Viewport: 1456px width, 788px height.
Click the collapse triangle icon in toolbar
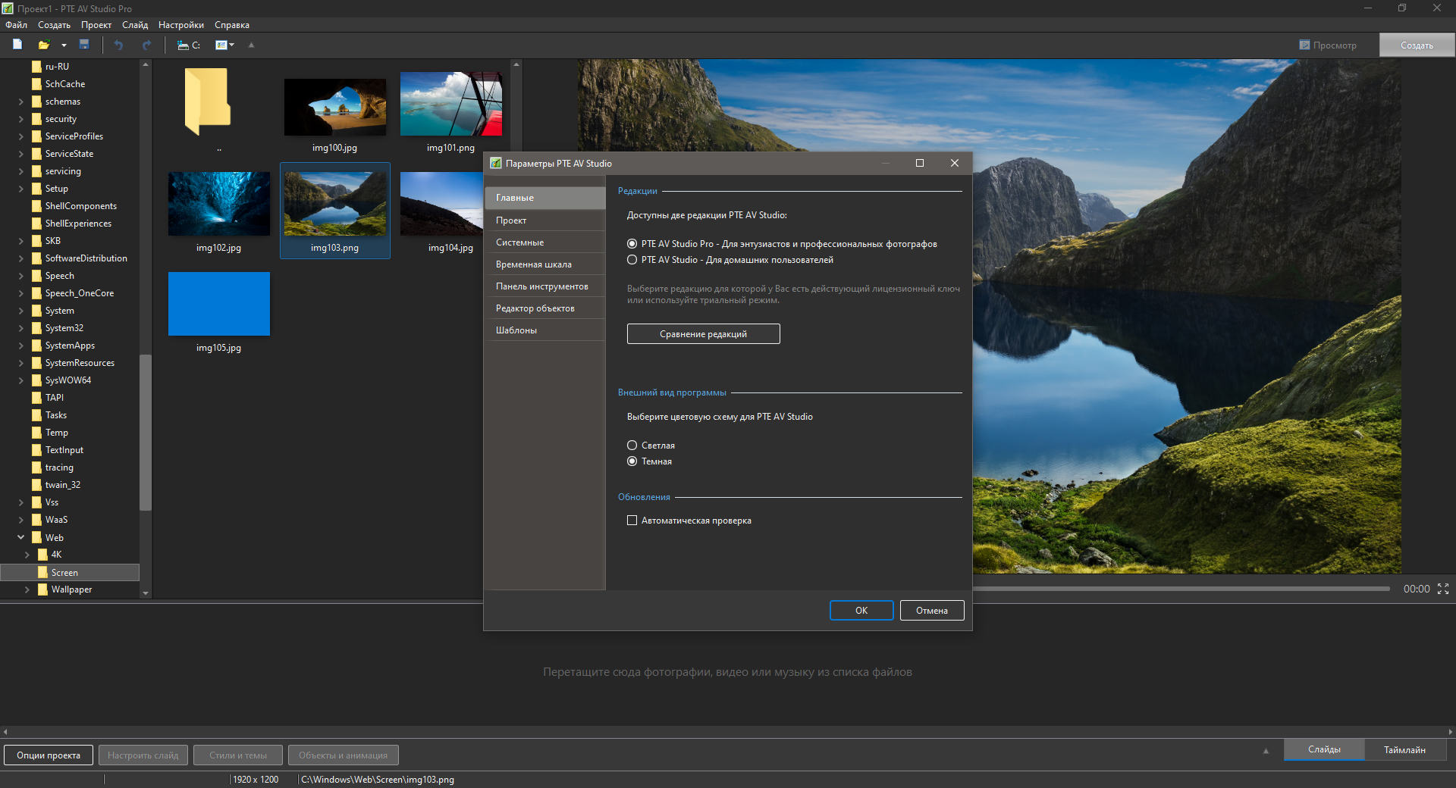click(x=251, y=45)
